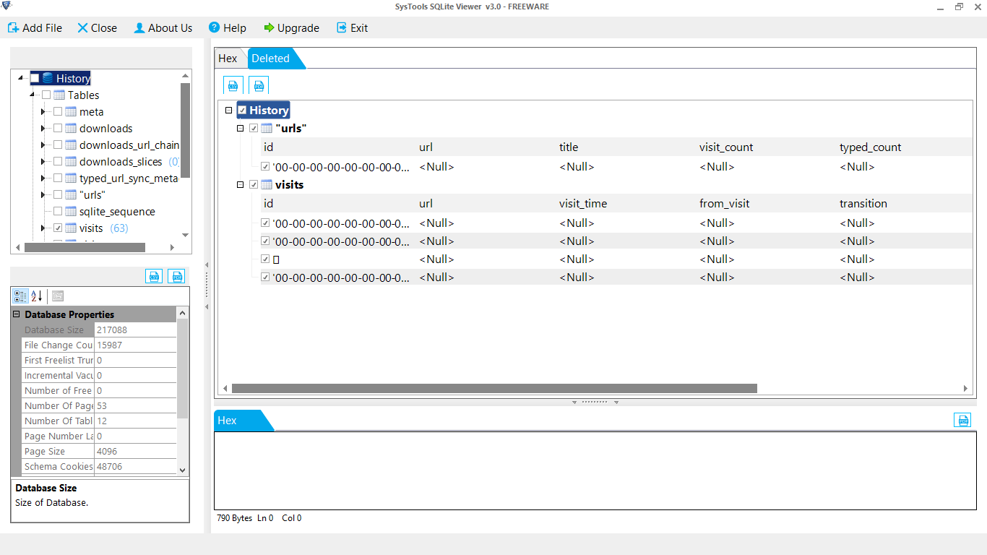Switch properties grid to Categorized view
Viewport: 987px width, 555px height.
(x=20, y=296)
